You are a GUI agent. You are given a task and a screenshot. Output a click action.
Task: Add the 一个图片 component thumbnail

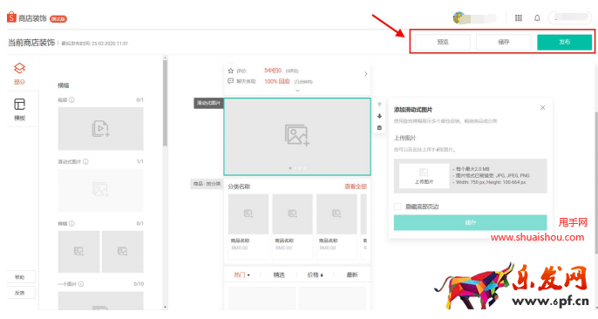point(101,301)
